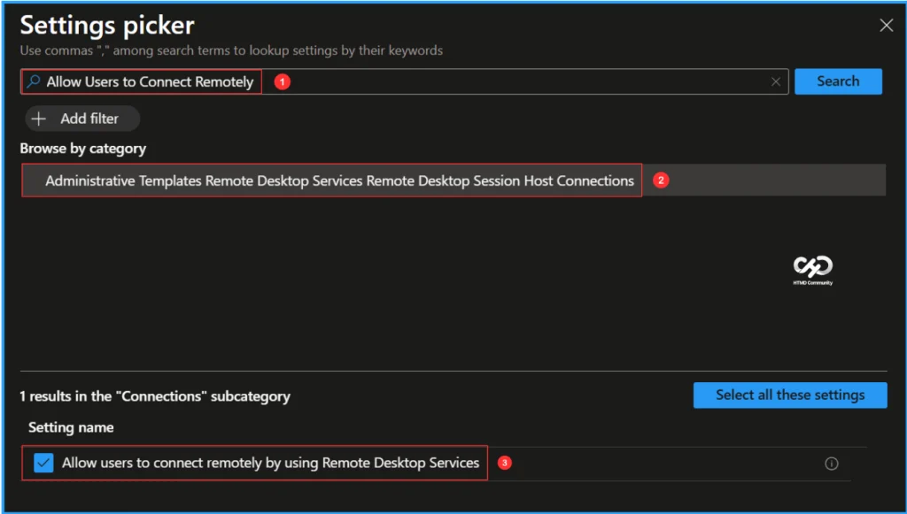Click the Settings picker heading

[x=107, y=26]
